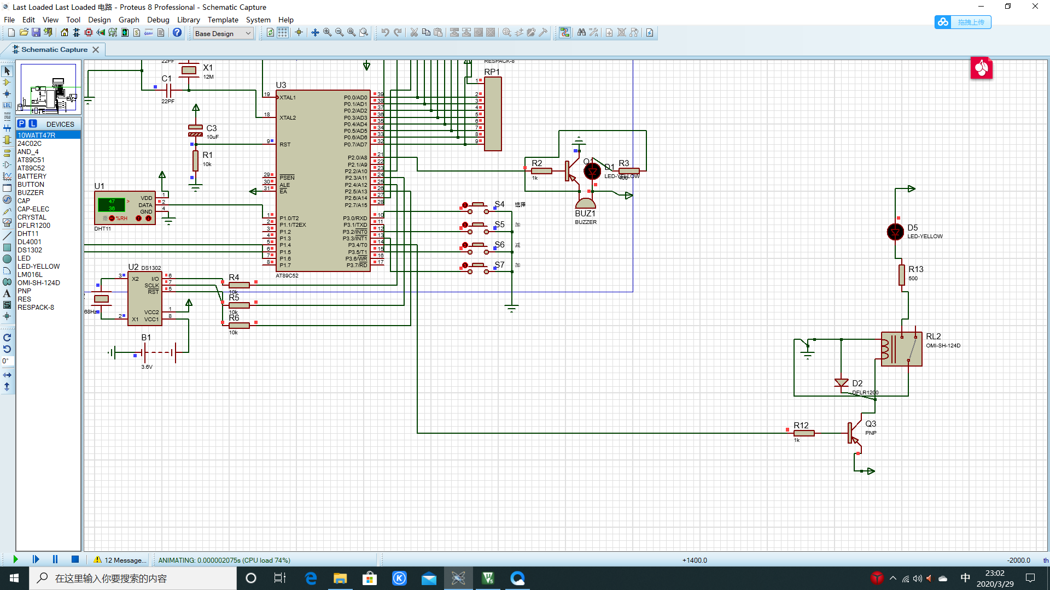
Task: Copy selection to clipboard
Action: point(426,33)
